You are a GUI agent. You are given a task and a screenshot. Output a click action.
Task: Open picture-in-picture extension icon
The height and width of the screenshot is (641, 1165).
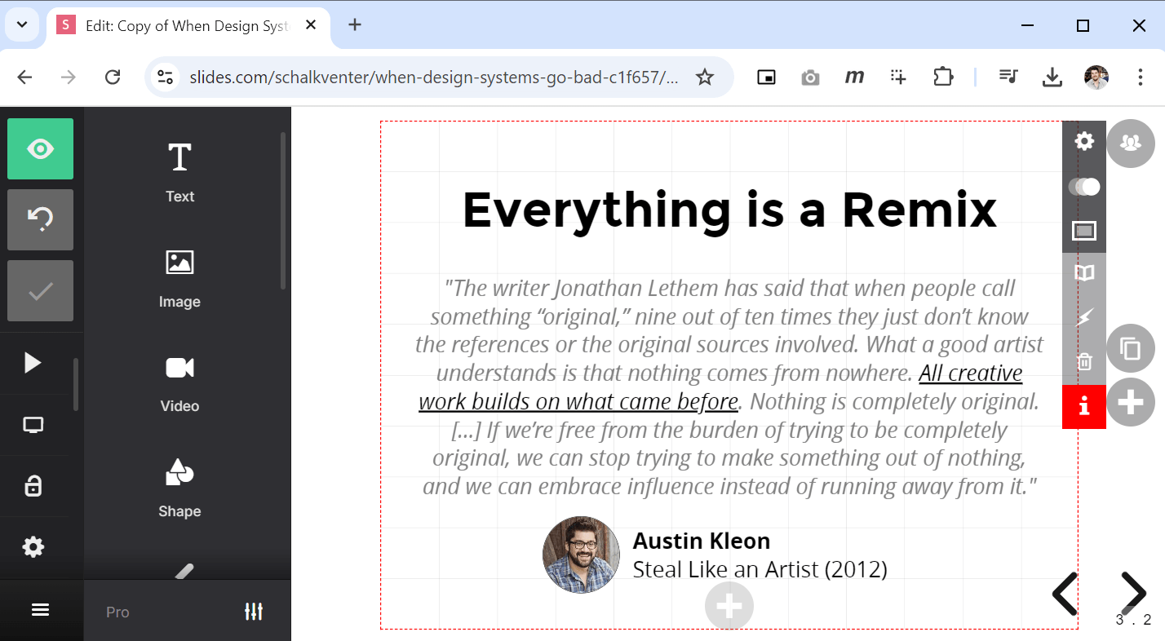(766, 77)
